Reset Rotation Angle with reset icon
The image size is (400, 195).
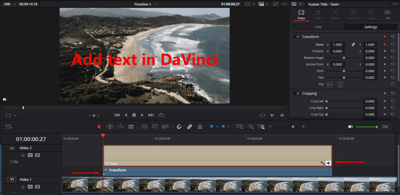pos(393,58)
